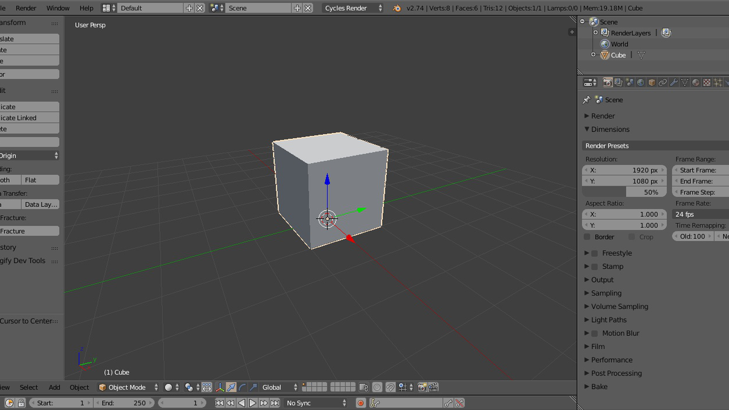Enable the Freestyle checkbox
The height and width of the screenshot is (410, 729).
tap(594, 253)
